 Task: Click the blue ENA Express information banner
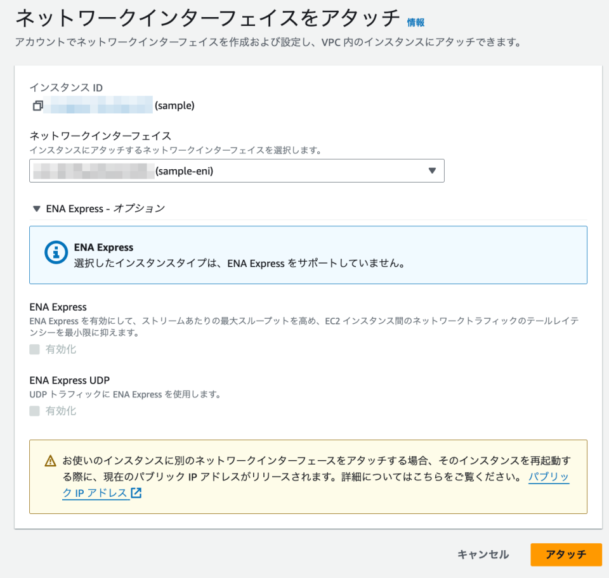(309, 255)
